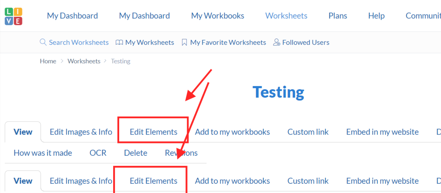Click Edit Images & Info above How was it made
The height and width of the screenshot is (193, 441).
click(x=81, y=132)
